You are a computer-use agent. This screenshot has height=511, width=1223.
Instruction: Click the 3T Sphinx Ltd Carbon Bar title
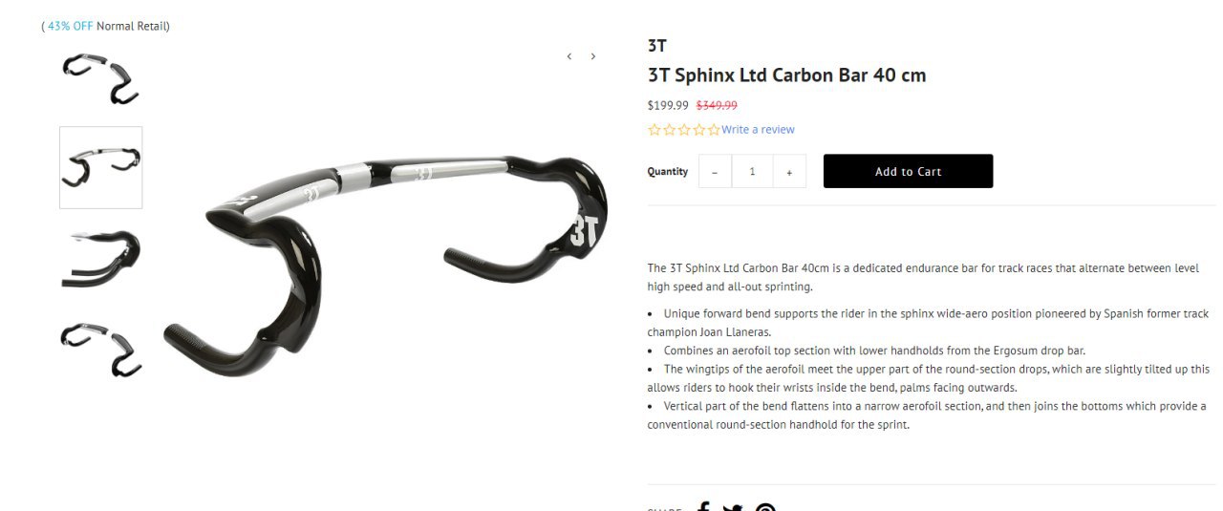(x=786, y=75)
